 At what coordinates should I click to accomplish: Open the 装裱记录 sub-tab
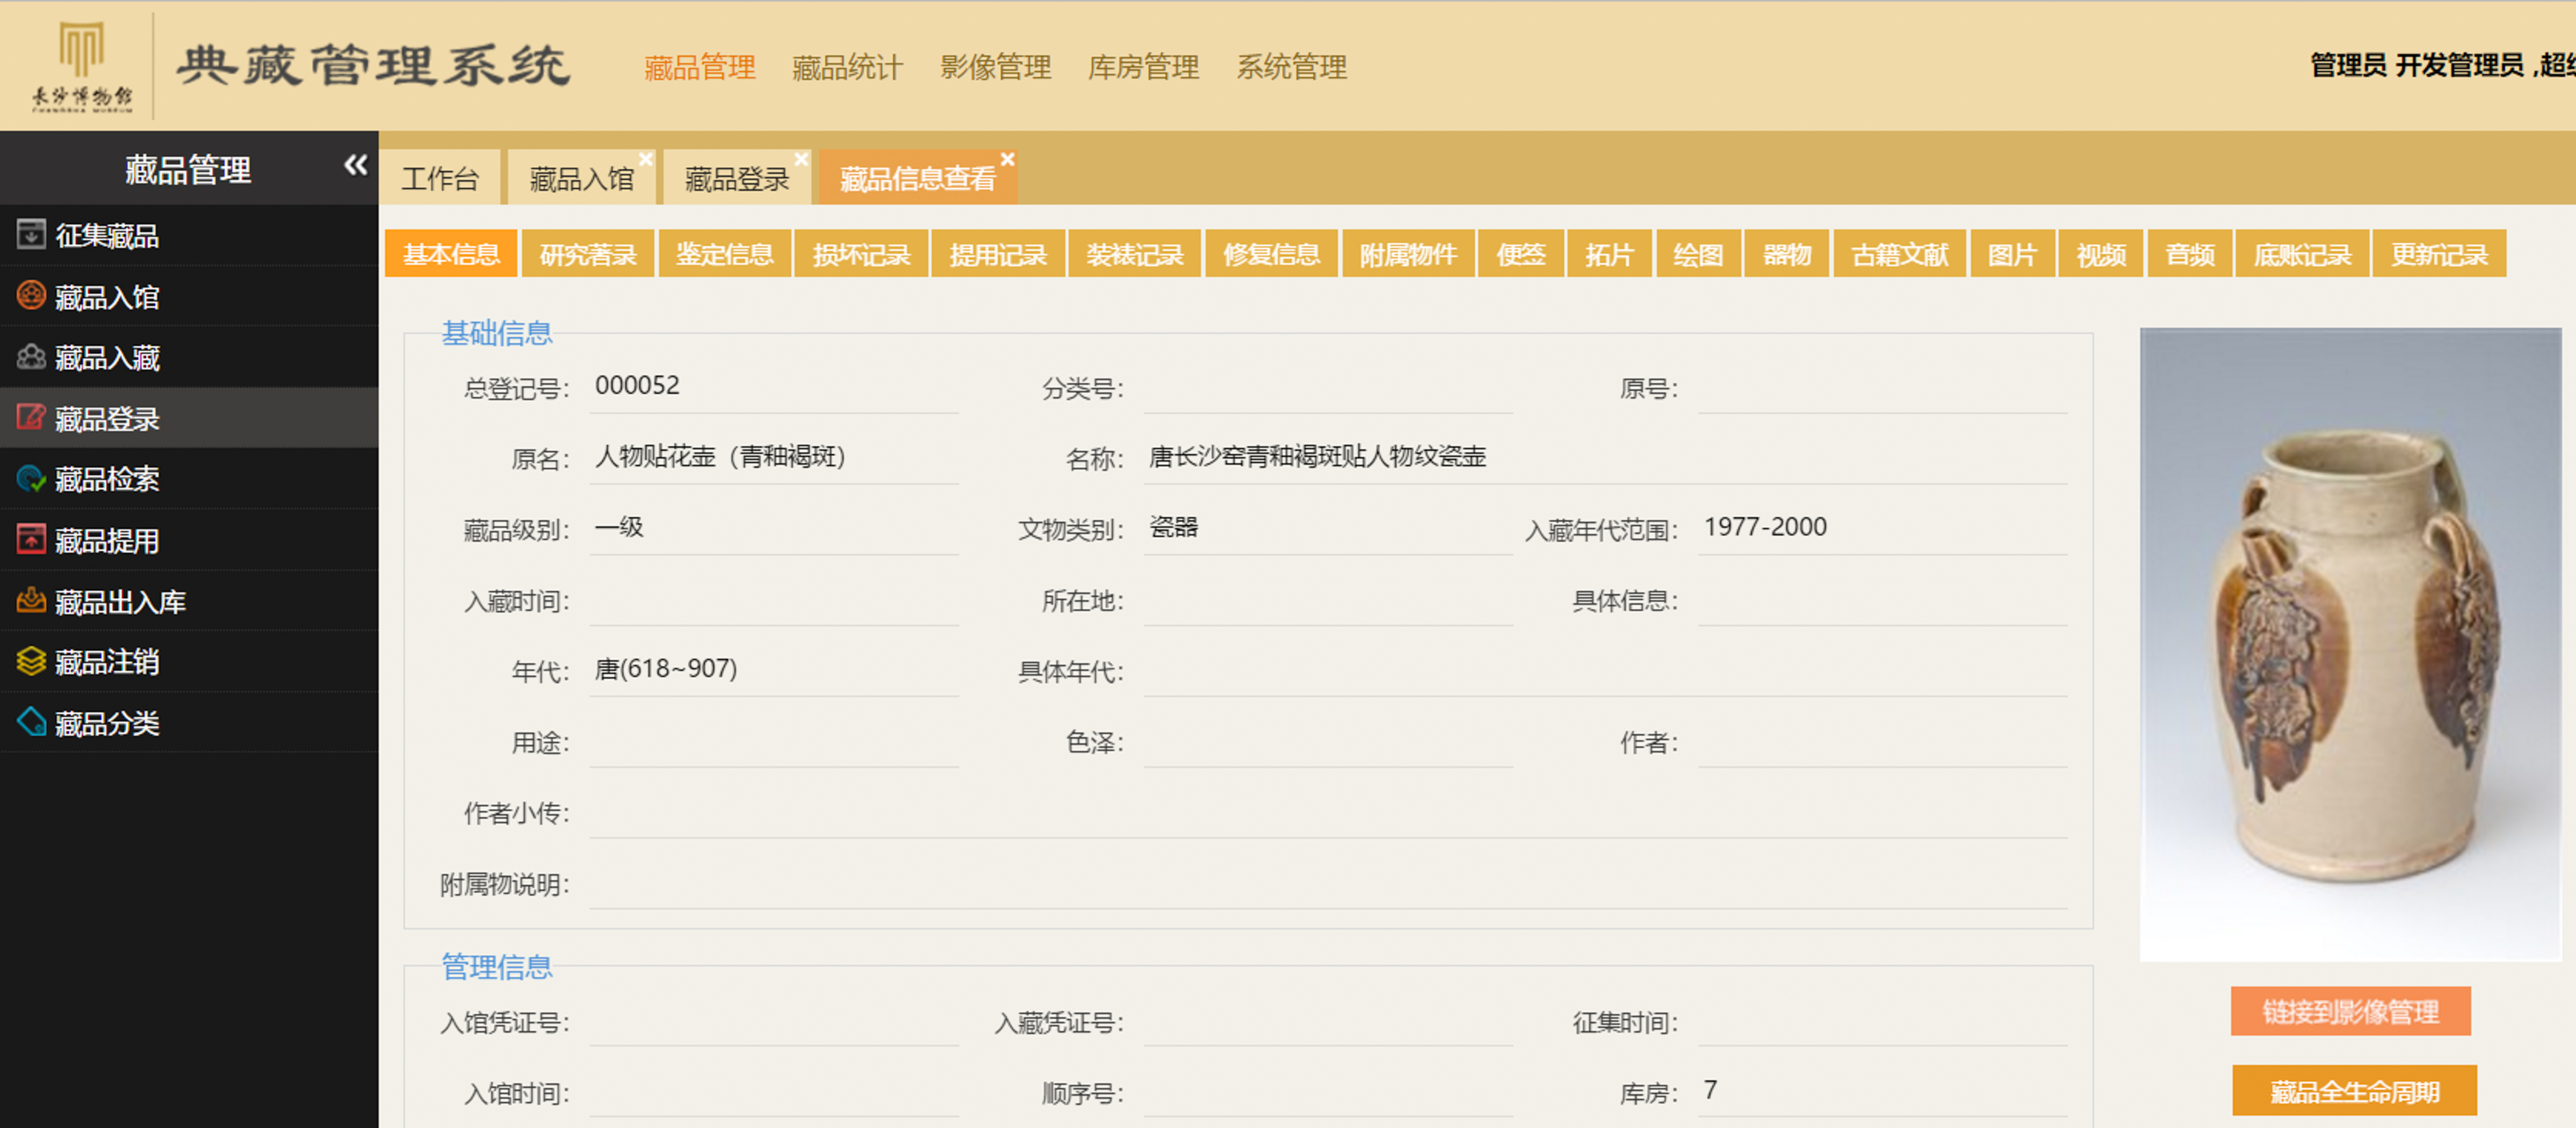coord(1135,254)
